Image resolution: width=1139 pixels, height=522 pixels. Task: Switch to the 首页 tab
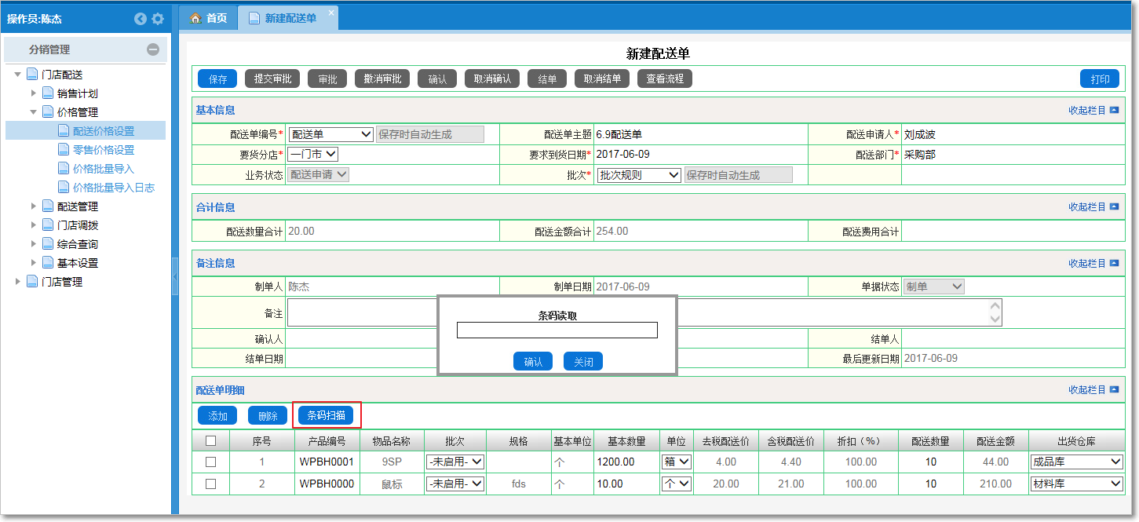[207, 16]
